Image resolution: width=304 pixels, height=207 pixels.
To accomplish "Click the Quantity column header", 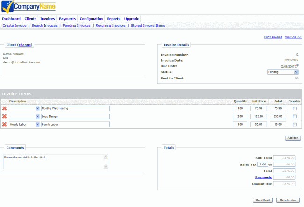I will click(x=240, y=101).
